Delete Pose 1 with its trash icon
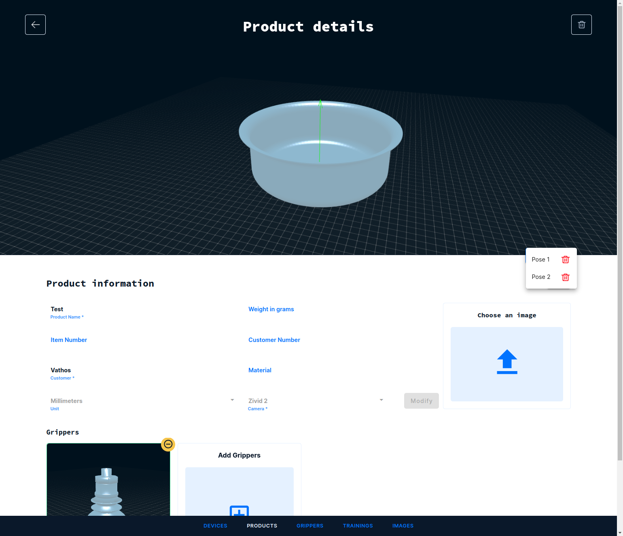This screenshot has height=536, width=623. pos(566,260)
